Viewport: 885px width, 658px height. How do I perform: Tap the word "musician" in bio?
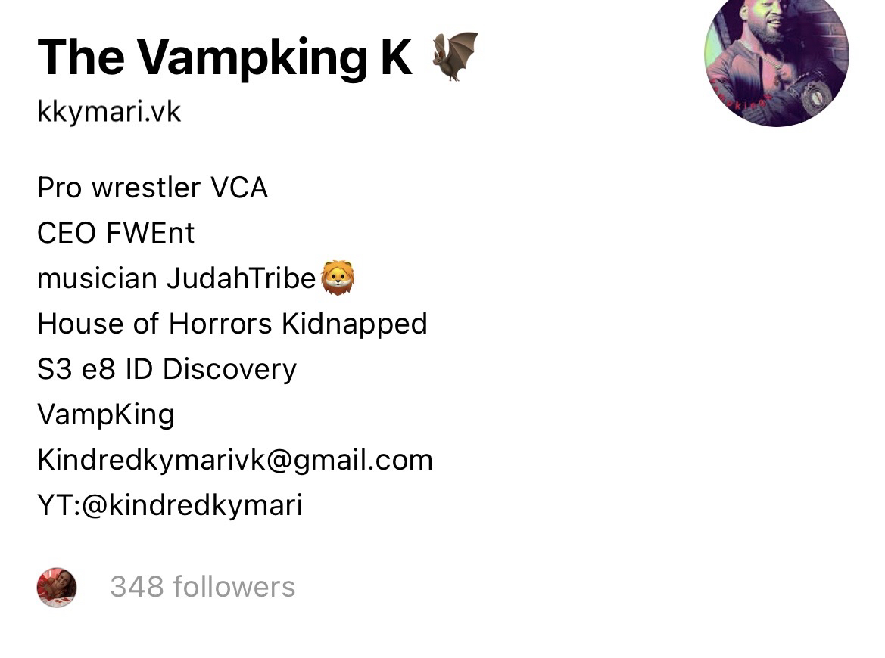[97, 278]
